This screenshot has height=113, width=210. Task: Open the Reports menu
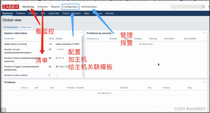coord(55,7)
